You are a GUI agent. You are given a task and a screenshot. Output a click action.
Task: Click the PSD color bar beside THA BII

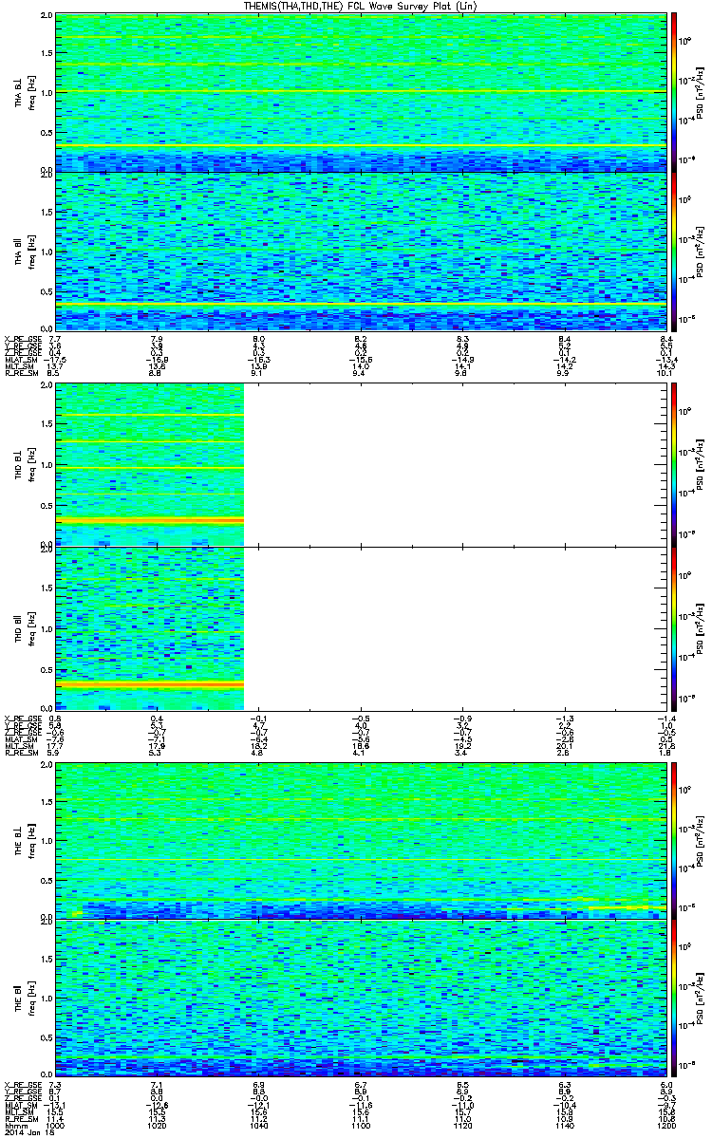674,251
